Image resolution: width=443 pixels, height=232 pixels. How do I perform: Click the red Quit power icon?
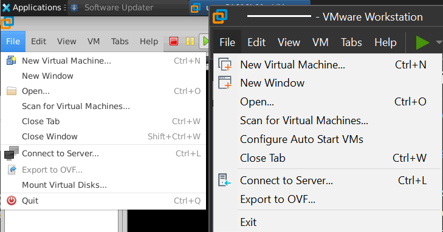click(12, 201)
